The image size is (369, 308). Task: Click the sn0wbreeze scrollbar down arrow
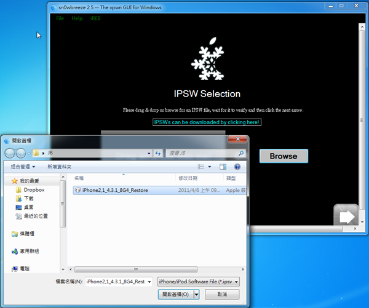362,222
